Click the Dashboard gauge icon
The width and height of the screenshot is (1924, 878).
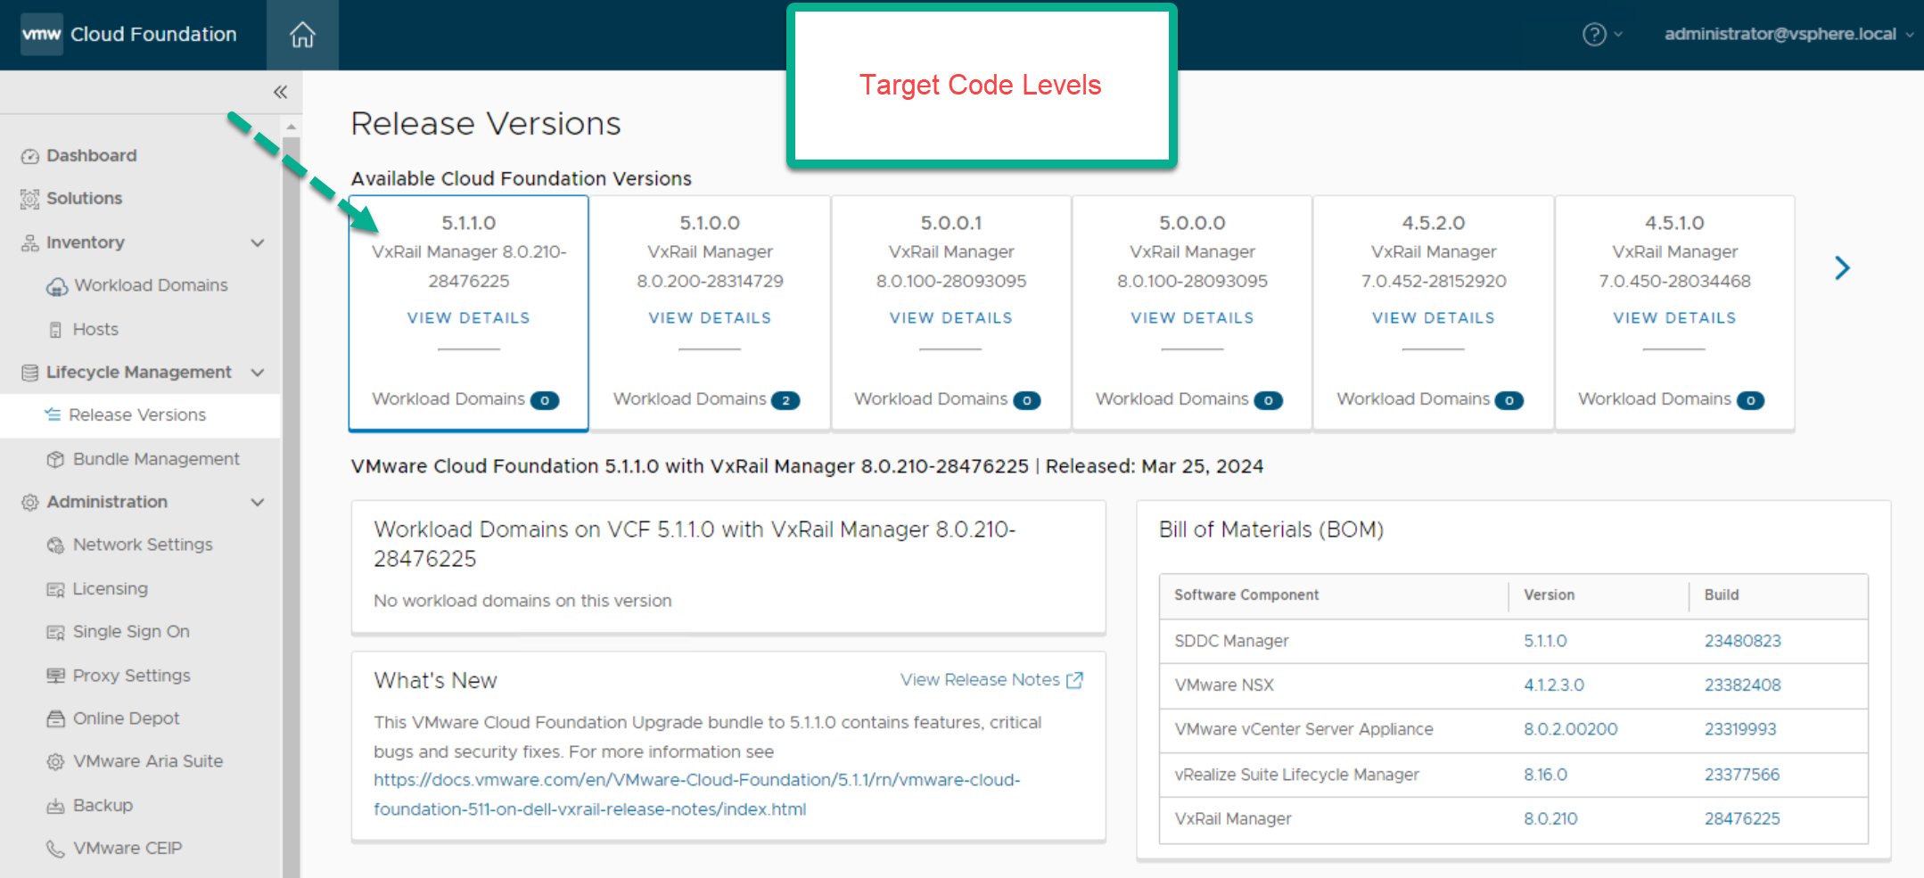(30, 156)
